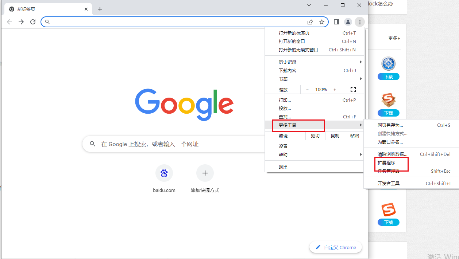This screenshot has width=459, height=259.
Task: Click the share page icon in address bar
Action: pyautogui.click(x=310, y=22)
